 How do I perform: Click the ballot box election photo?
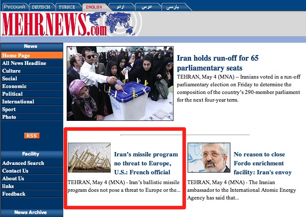[120, 84]
